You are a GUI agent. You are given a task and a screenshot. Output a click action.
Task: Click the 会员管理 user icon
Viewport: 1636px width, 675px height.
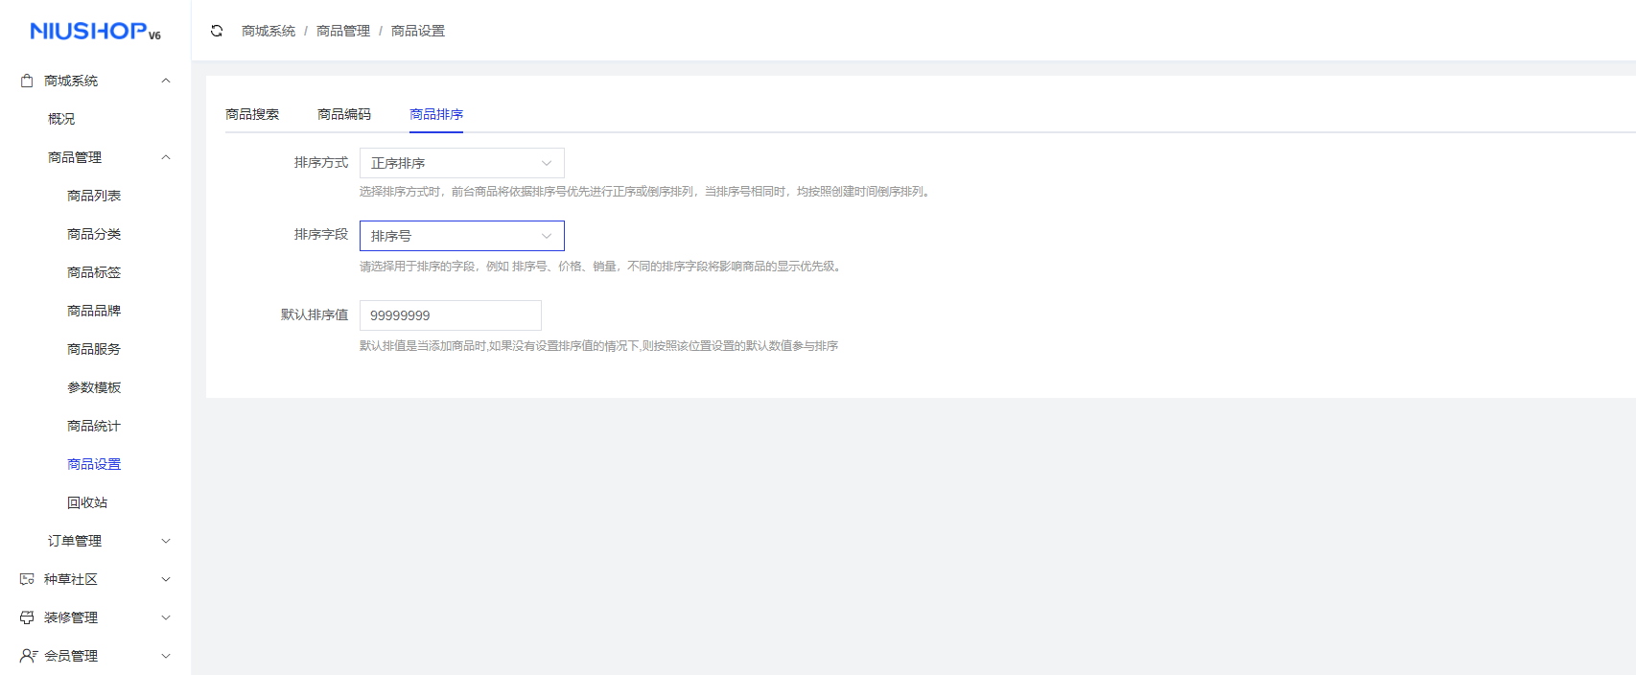pyautogui.click(x=28, y=656)
